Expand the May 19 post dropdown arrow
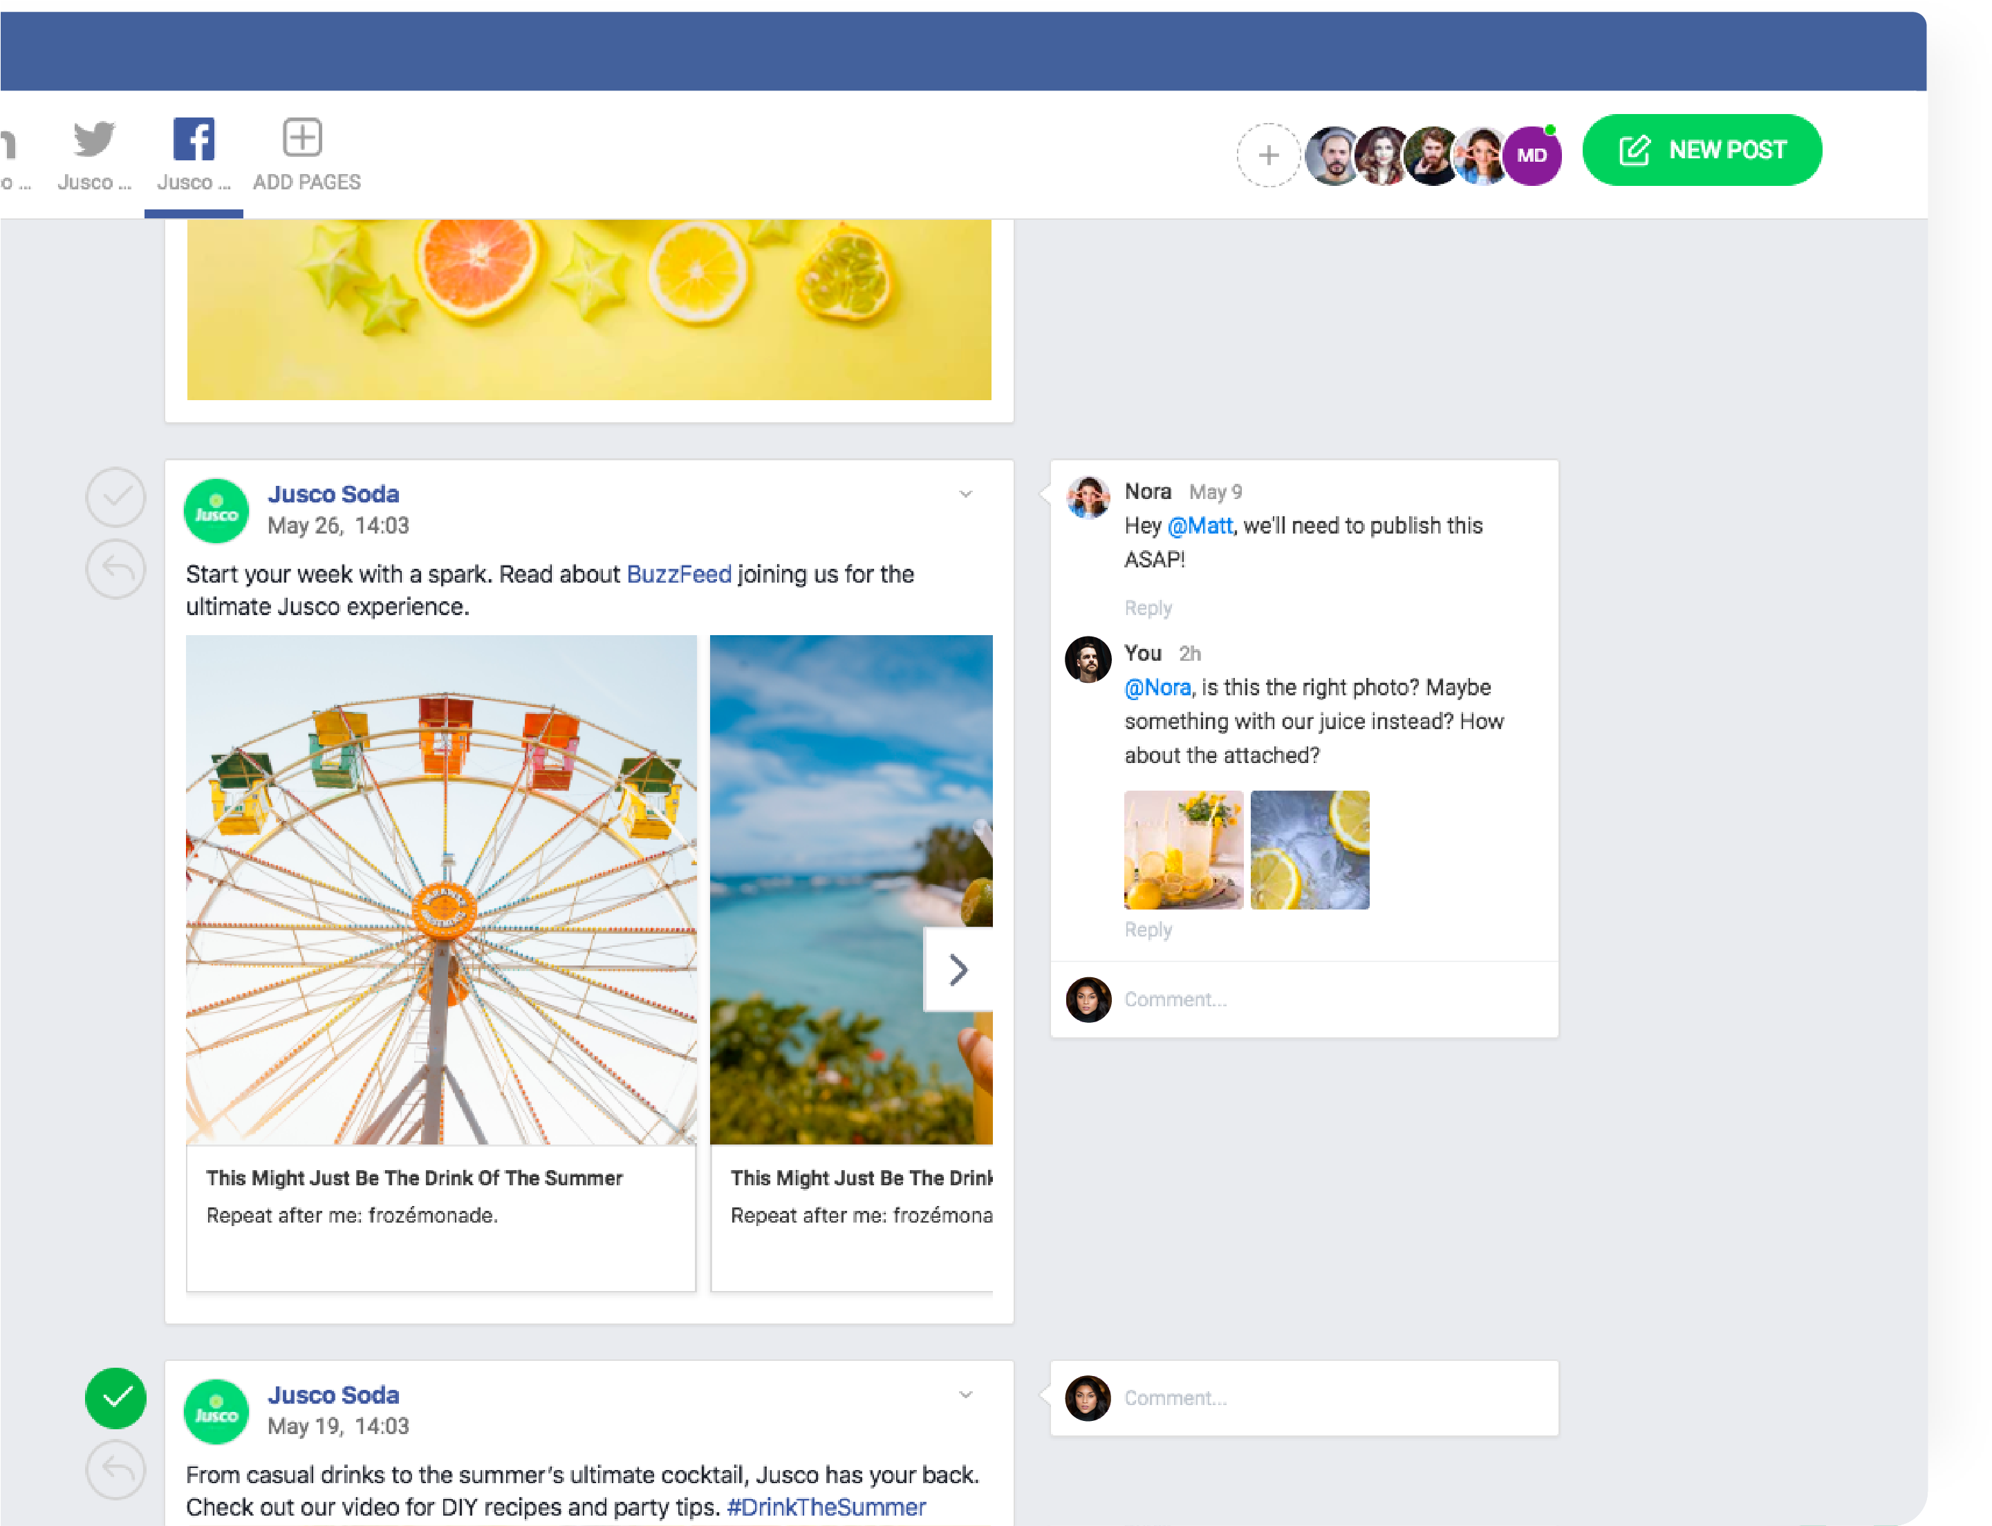This screenshot has width=1992, height=1526. [x=966, y=1395]
